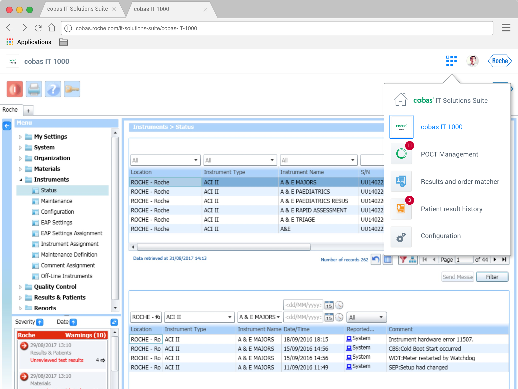Collapse menu panel with blue back arrow
The image size is (518, 389).
7,126
